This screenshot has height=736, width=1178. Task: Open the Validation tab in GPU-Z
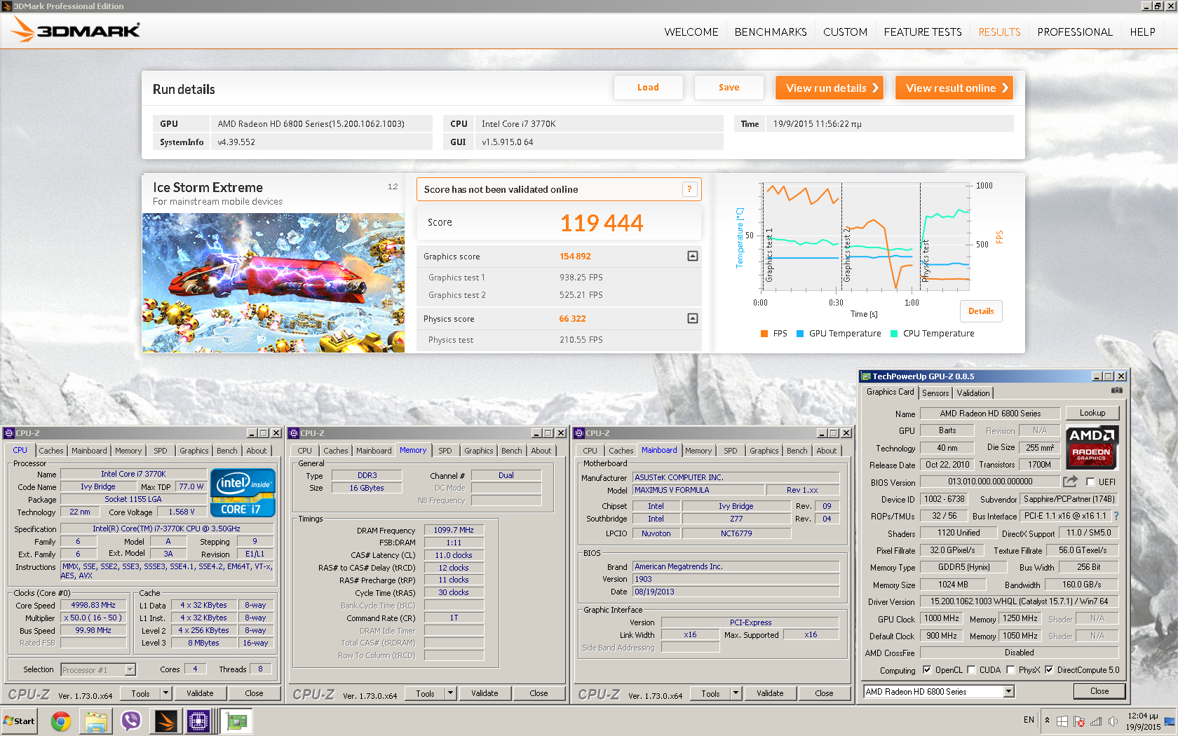click(x=973, y=393)
